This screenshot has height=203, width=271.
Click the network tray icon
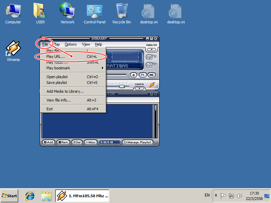coord(231,196)
